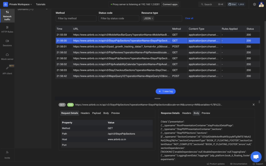Screen dimensions: 266x166
Task: Open the Network traffic panel
Action: point(7,16)
